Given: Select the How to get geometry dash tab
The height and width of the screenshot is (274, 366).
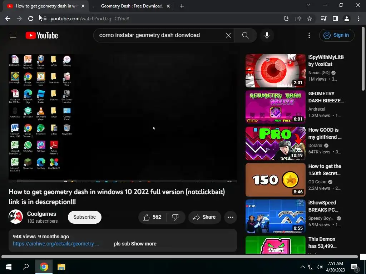Looking at the screenshot, I should point(47,6).
